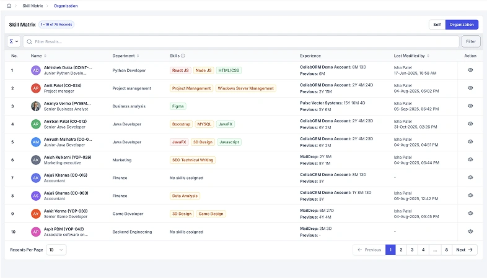Click eye icon for Amit Patel row
Image resolution: width=487 pixels, height=278 pixels.
(x=470, y=88)
